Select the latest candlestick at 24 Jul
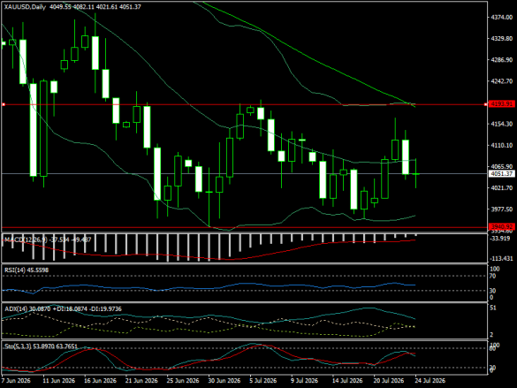This screenshot has height=388, width=517. tap(415, 173)
